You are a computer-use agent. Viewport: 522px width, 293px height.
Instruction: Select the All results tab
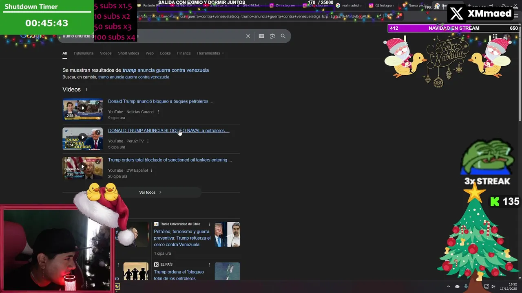coord(64,53)
